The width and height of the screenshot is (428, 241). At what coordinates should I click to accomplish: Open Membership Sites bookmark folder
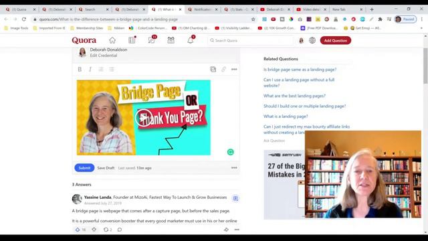click(x=86, y=28)
